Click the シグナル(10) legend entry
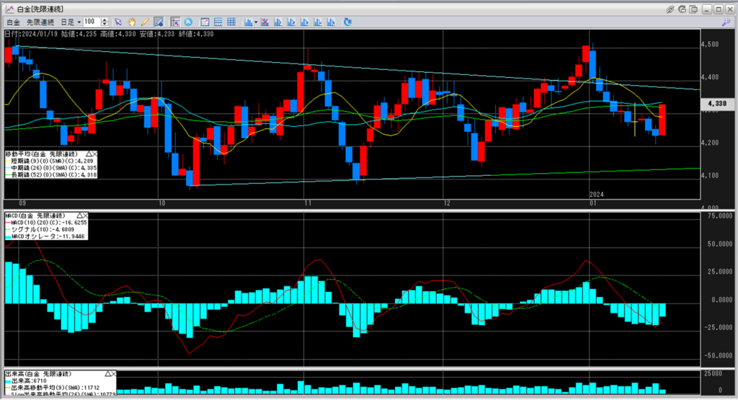The width and height of the screenshot is (738, 400). pos(43,229)
